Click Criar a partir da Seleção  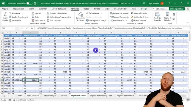click(x=96, y=21)
